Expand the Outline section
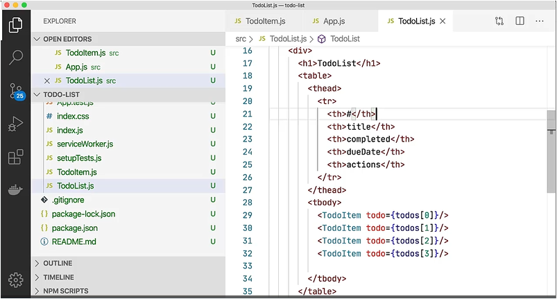Image resolution: width=557 pixels, height=299 pixels. [x=58, y=264]
